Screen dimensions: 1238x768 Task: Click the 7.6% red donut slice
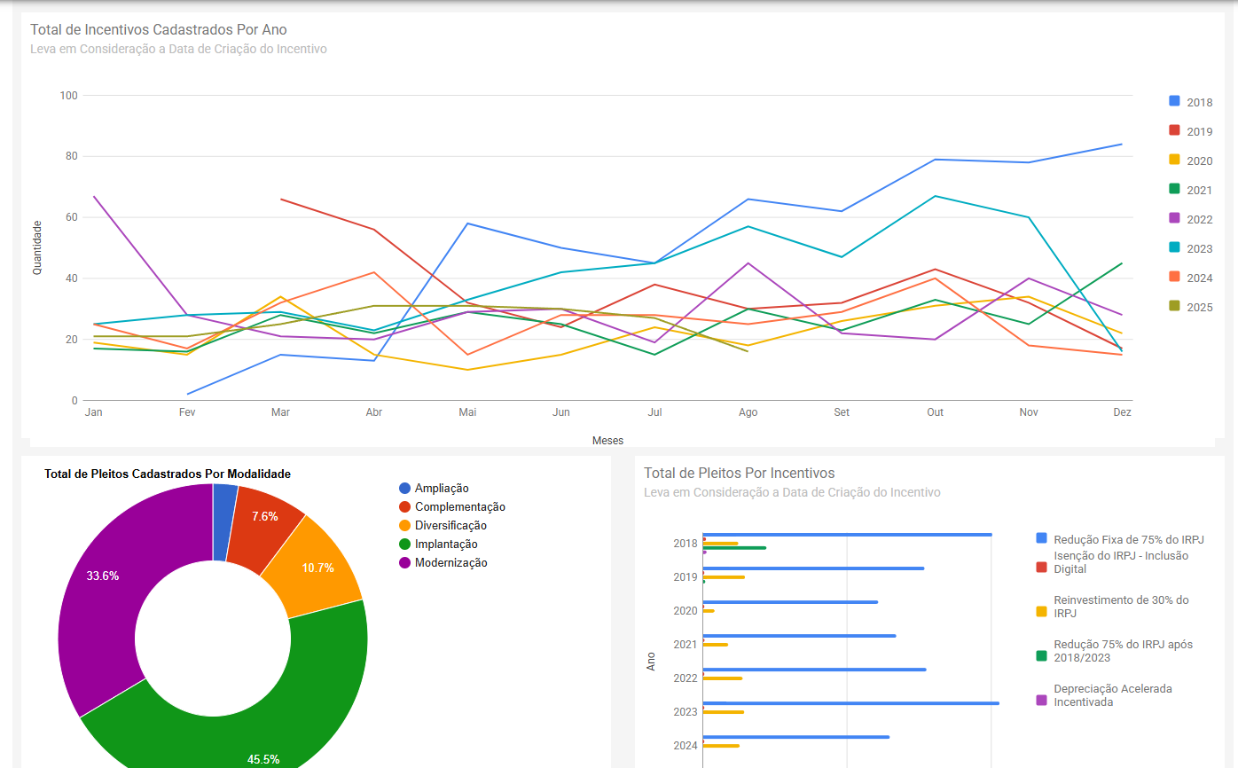[x=264, y=519]
